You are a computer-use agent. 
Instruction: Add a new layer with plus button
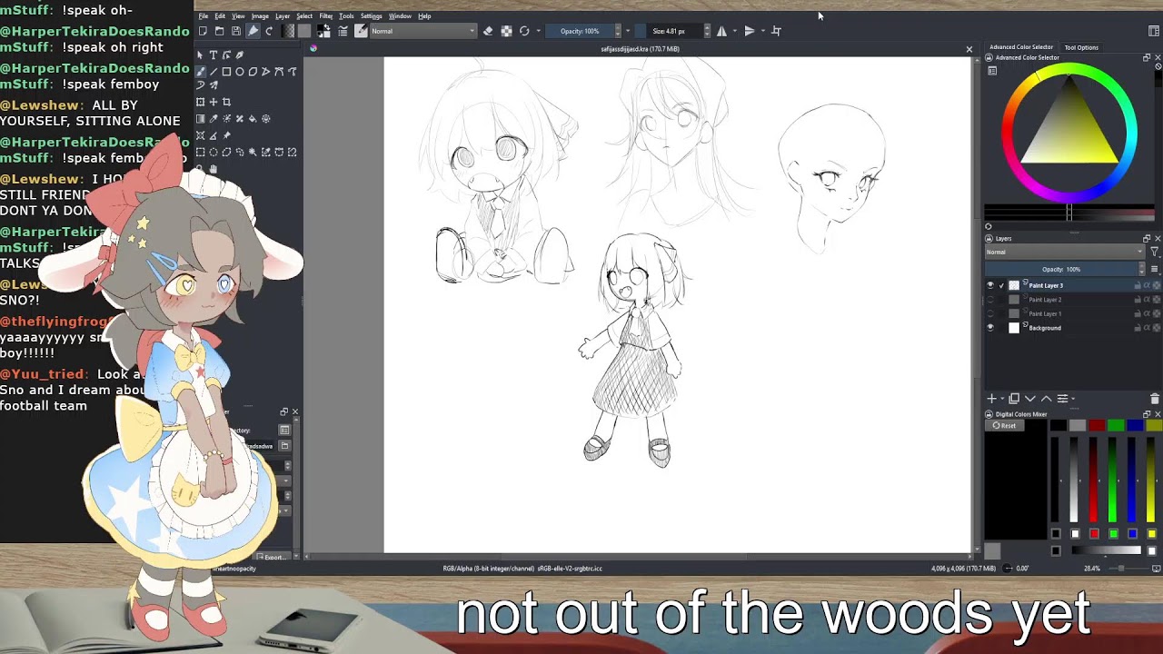[991, 399]
